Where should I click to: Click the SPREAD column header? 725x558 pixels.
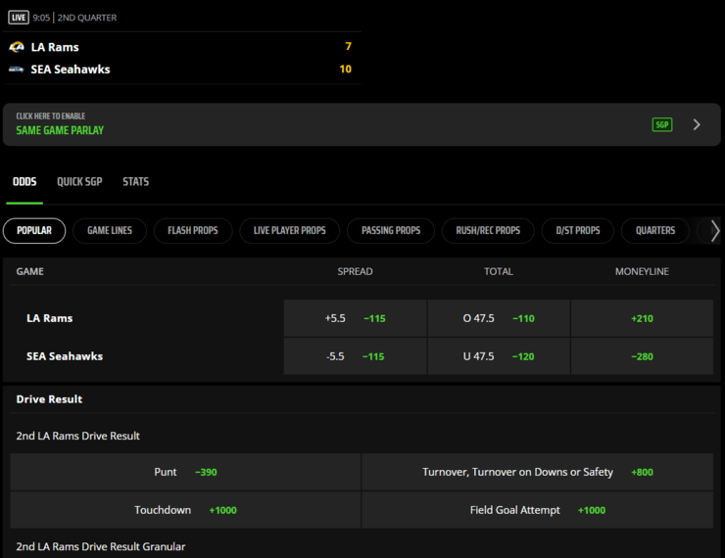click(355, 271)
